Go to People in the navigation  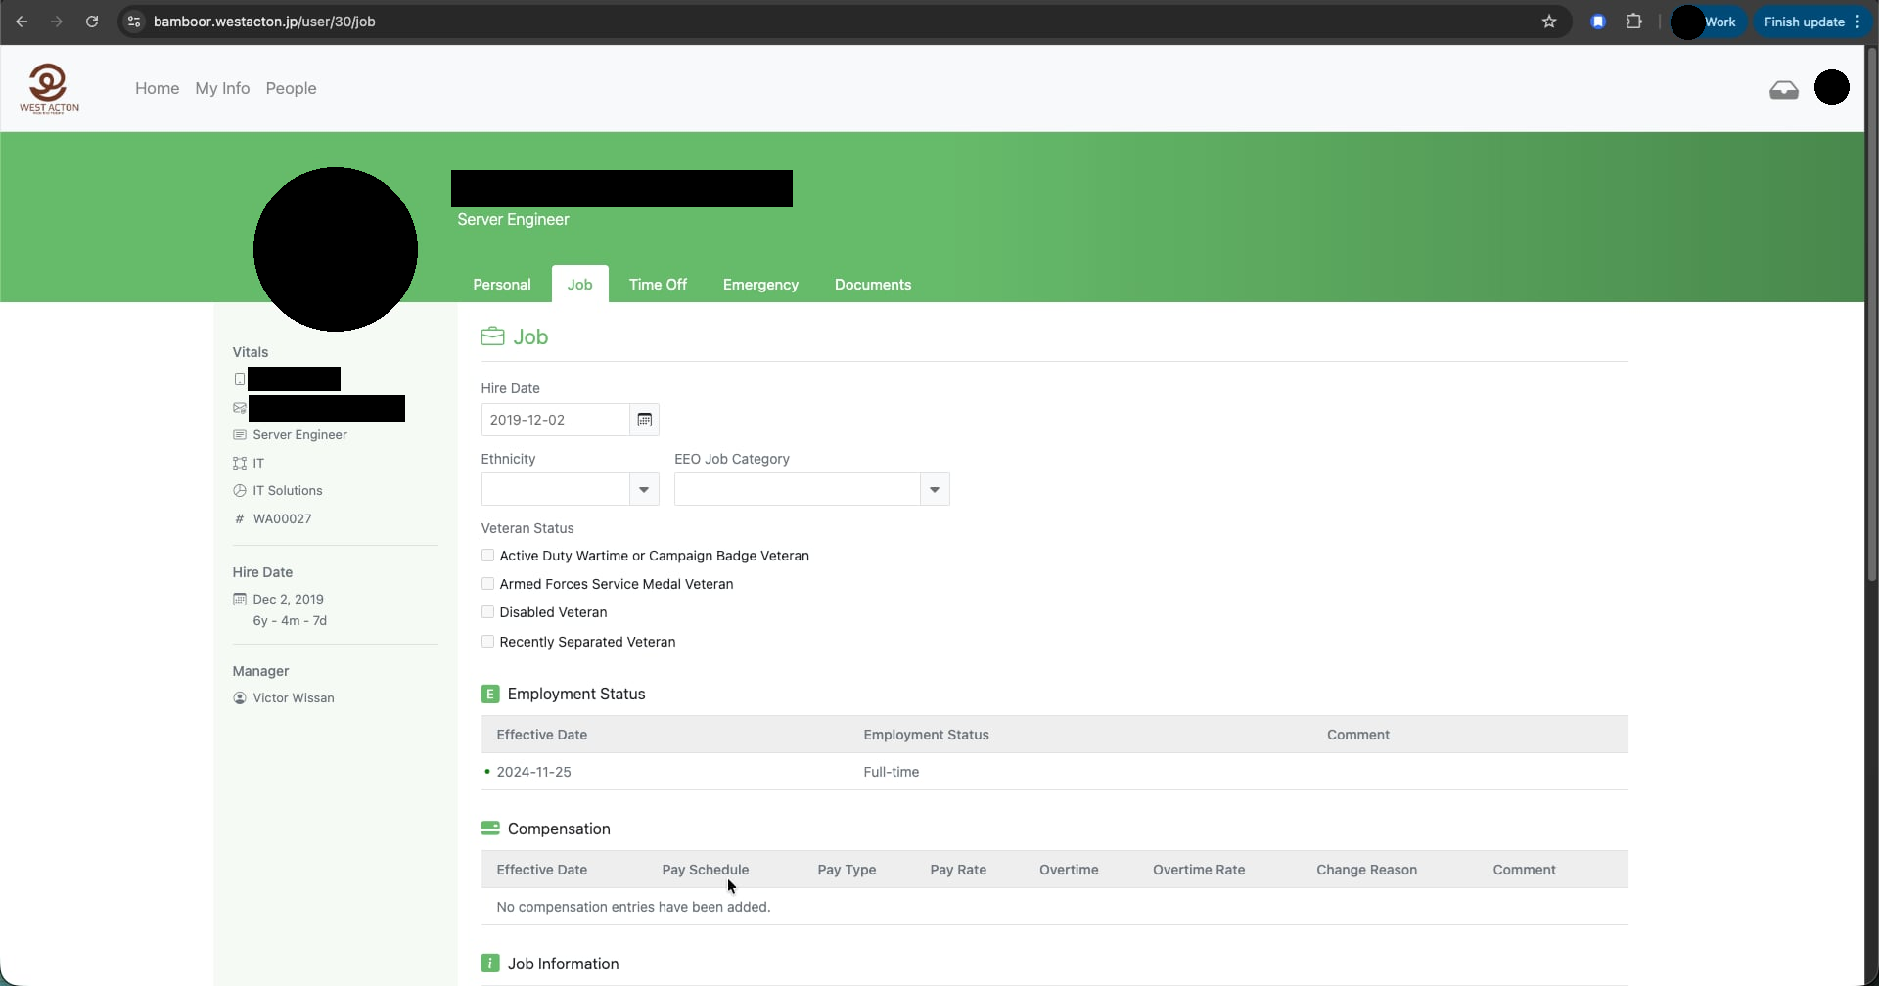(x=291, y=88)
